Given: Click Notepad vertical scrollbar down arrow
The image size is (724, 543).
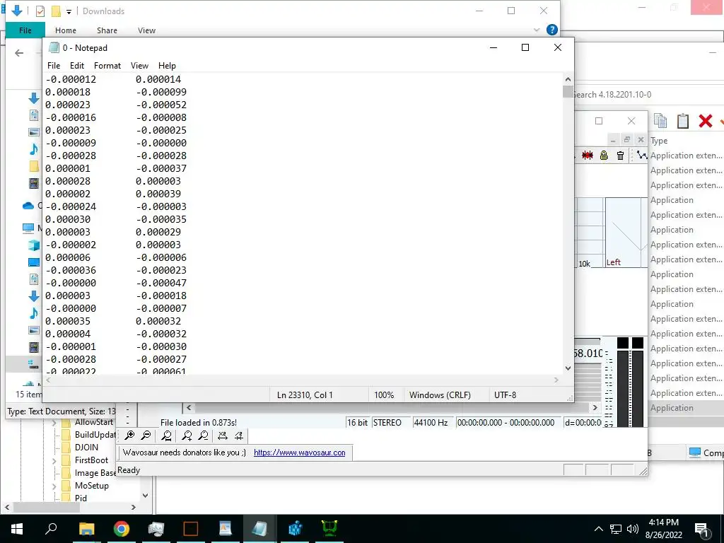Looking at the screenshot, I should click(568, 368).
